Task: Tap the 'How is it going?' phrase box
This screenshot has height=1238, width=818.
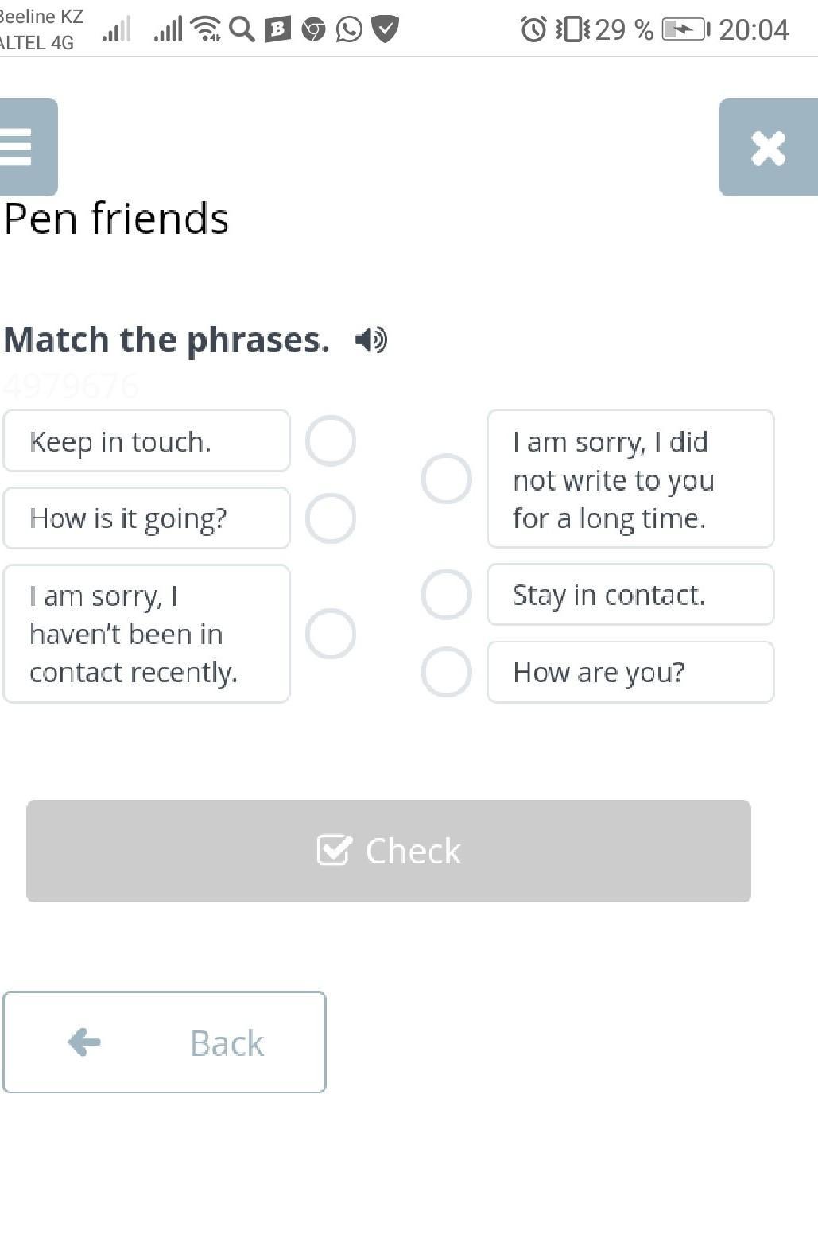Action: (146, 518)
